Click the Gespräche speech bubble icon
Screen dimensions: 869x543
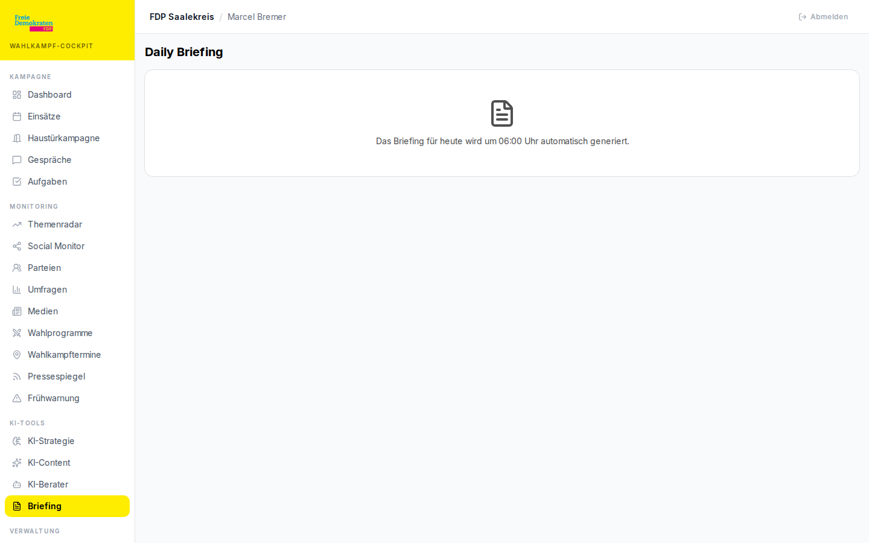[x=17, y=160]
